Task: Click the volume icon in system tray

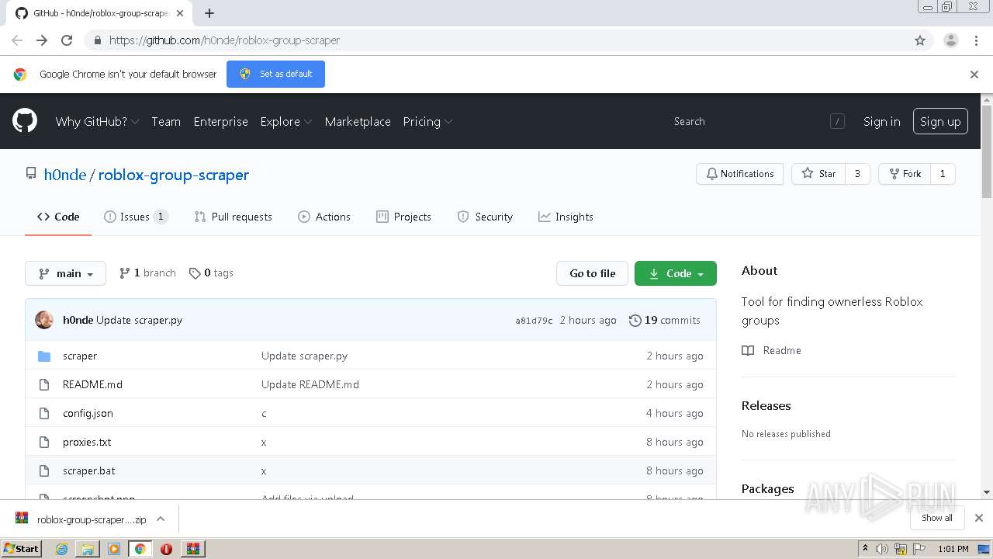Action: pos(882,549)
